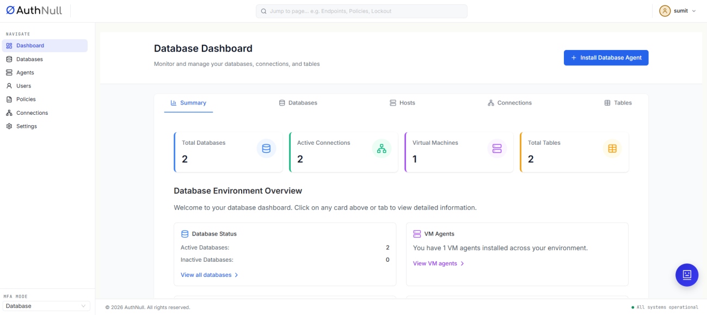
Task: Open the Active Connections card
Action: [343, 152]
